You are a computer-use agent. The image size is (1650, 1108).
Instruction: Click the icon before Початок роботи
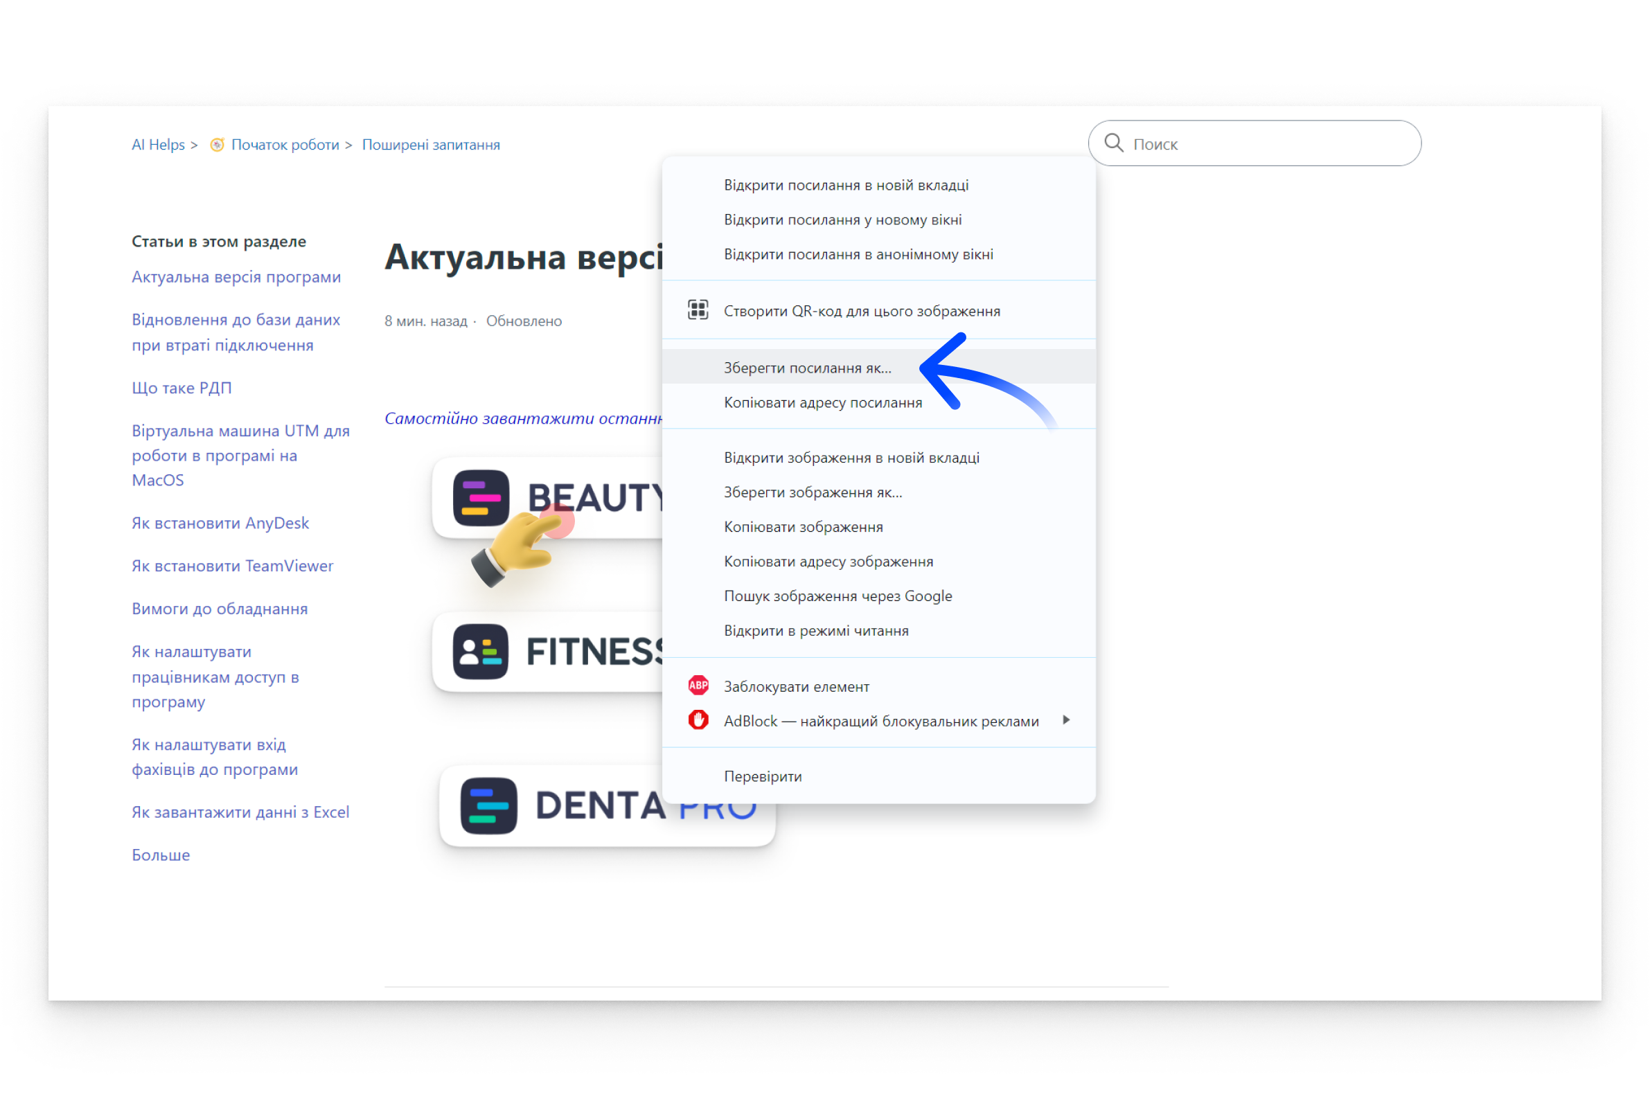(x=217, y=144)
